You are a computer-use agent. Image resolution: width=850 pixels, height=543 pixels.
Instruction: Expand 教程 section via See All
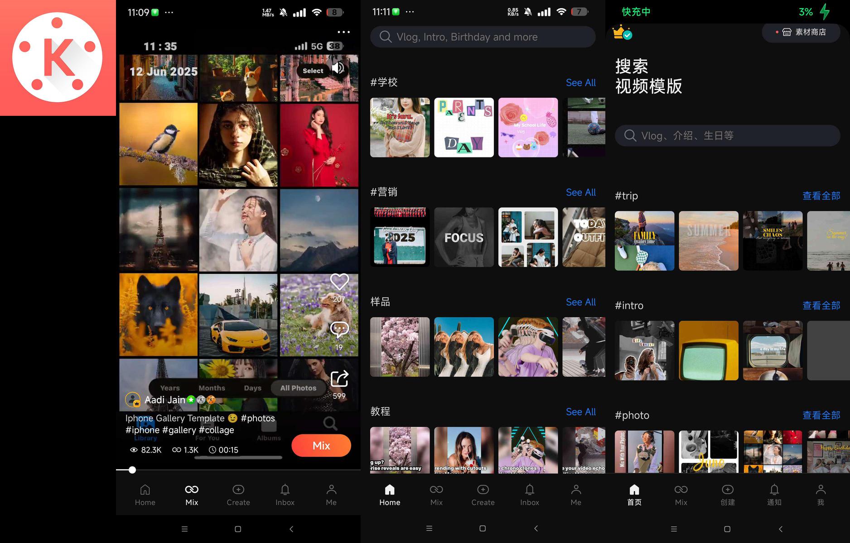click(580, 412)
